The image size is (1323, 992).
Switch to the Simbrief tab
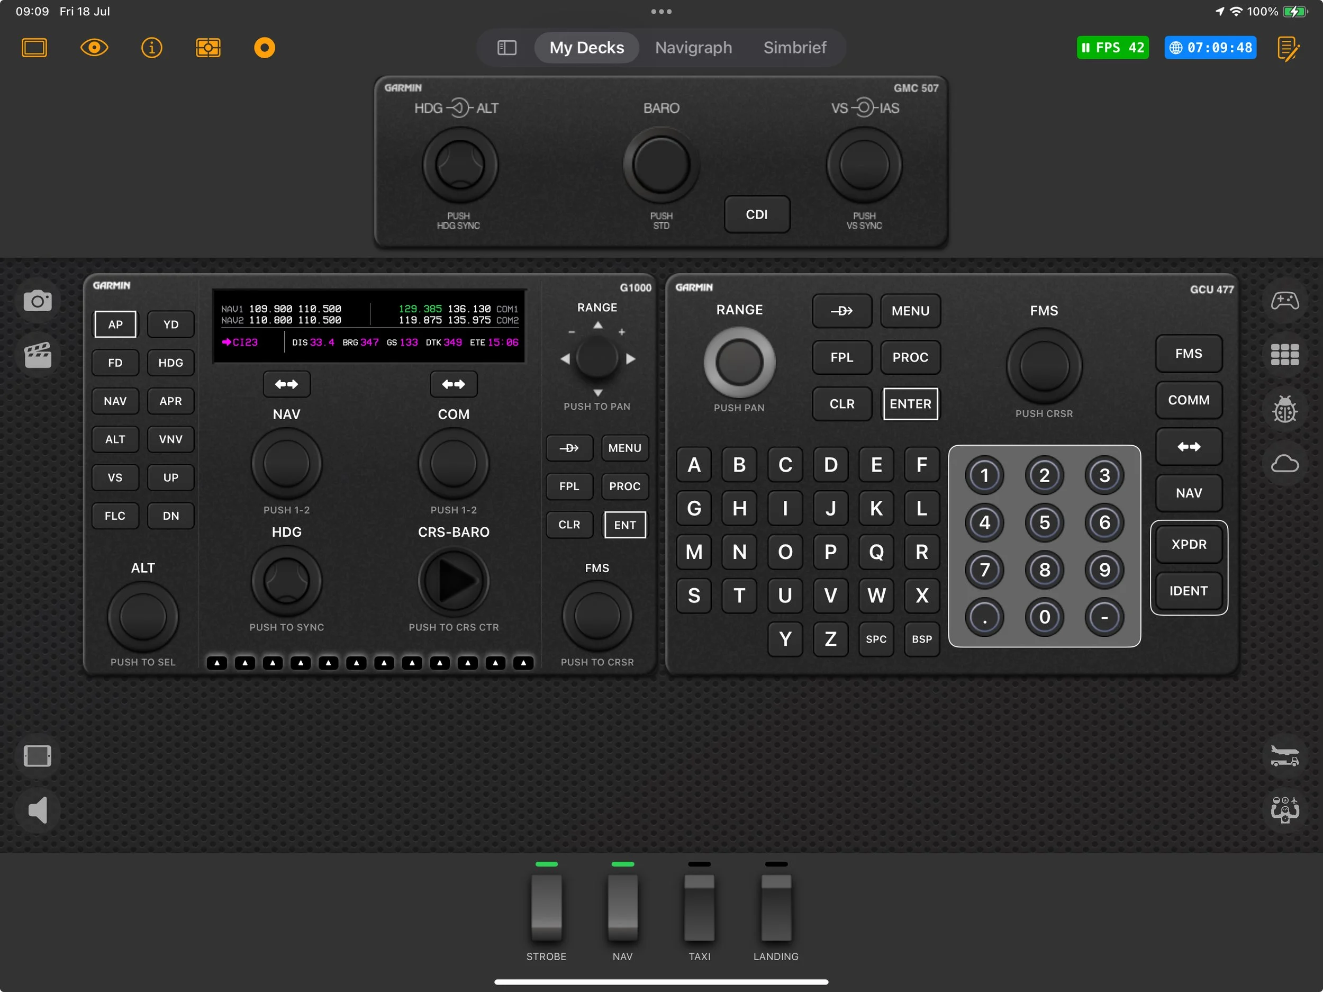pyautogui.click(x=794, y=47)
